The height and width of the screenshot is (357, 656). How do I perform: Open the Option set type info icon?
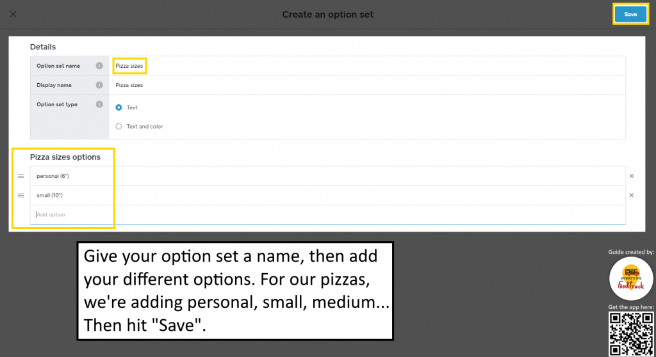click(99, 104)
